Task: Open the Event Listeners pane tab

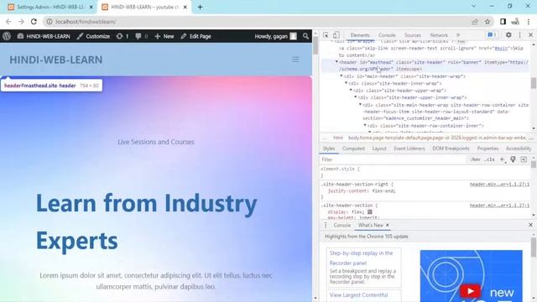Action: tap(409, 148)
